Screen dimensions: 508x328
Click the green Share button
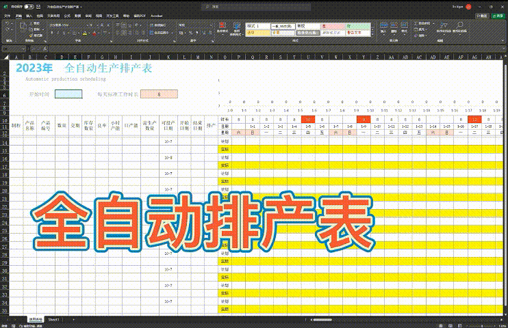coord(498,16)
